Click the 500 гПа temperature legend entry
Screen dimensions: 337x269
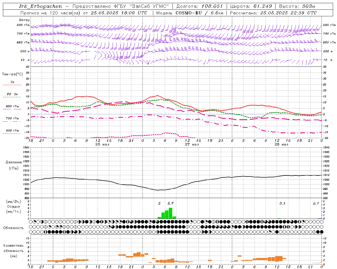pos(12,131)
